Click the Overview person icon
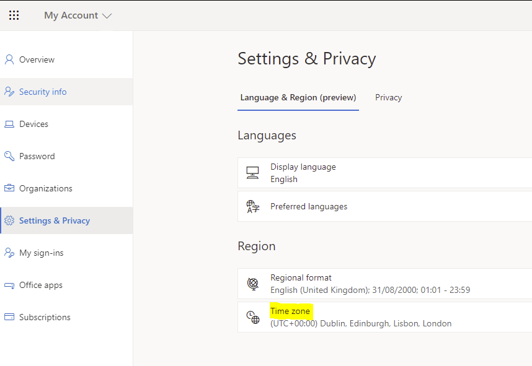Screen dimensions: 532x366 [9, 59]
